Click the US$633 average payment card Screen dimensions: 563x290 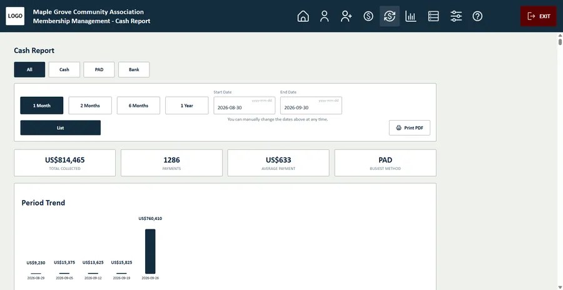click(x=278, y=163)
